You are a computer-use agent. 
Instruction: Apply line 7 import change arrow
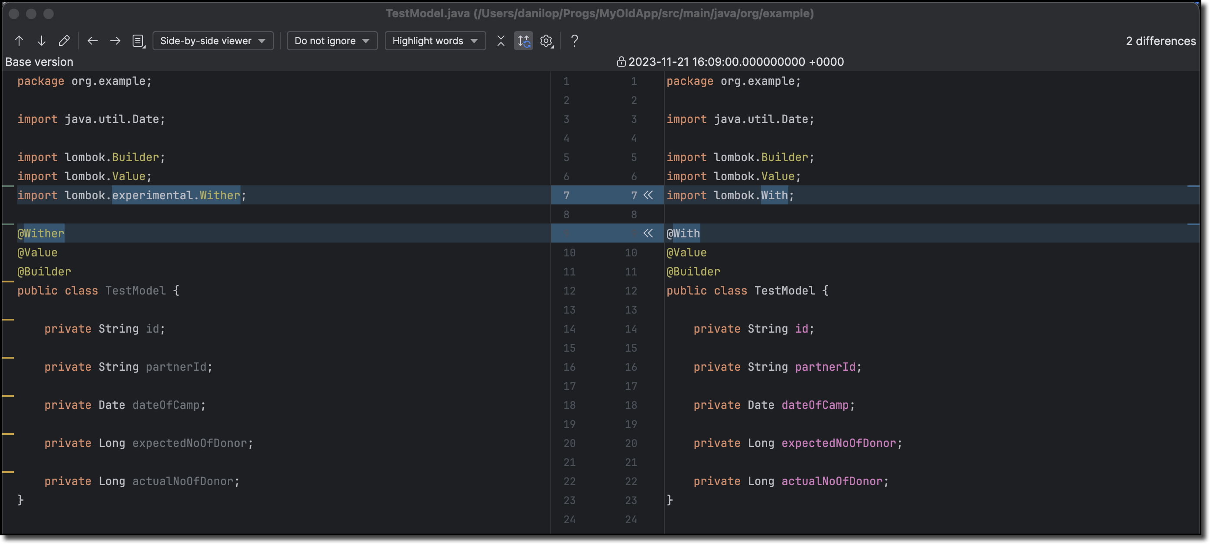point(648,195)
